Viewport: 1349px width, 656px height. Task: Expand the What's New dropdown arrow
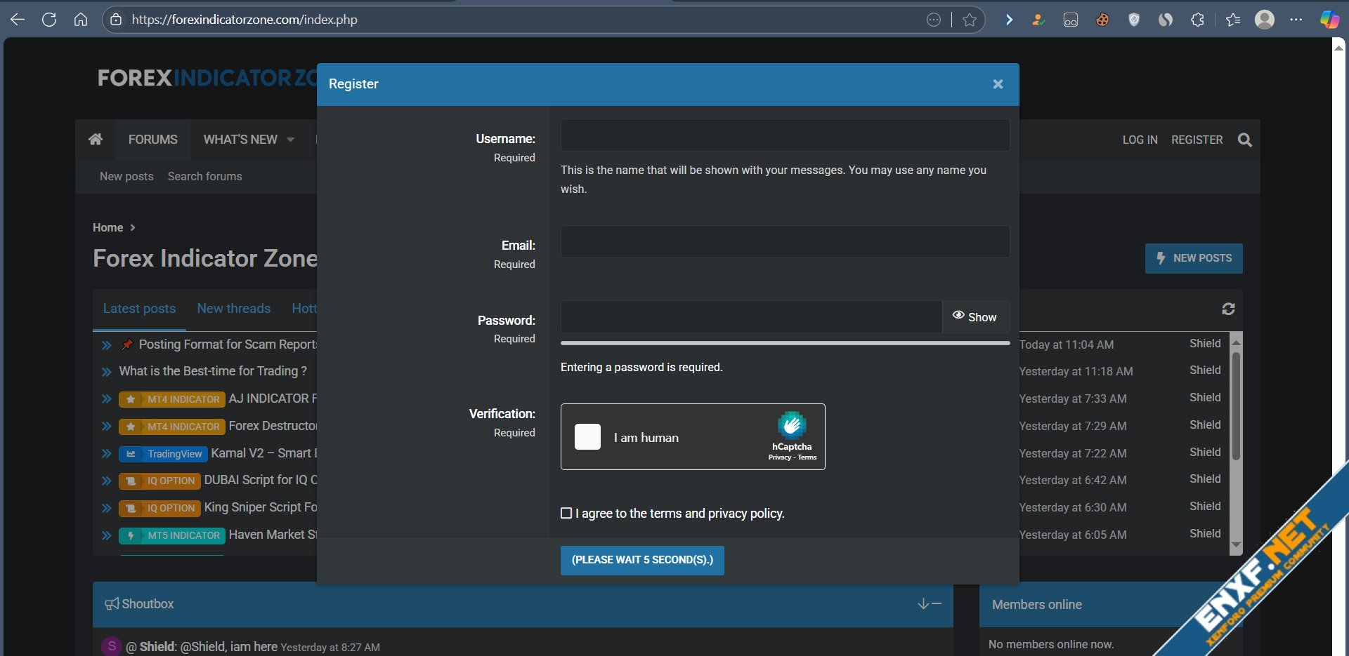pyautogui.click(x=291, y=140)
